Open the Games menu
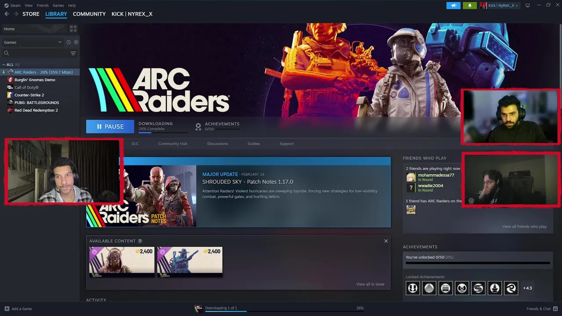This screenshot has width=562, height=316. click(x=58, y=5)
